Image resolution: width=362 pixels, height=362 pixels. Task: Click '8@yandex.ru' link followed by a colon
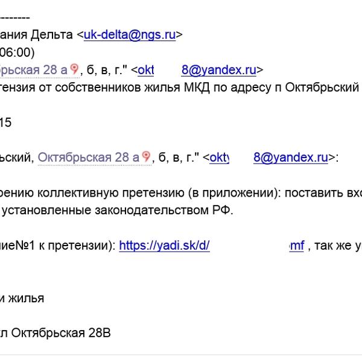click(x=291, y=157)
